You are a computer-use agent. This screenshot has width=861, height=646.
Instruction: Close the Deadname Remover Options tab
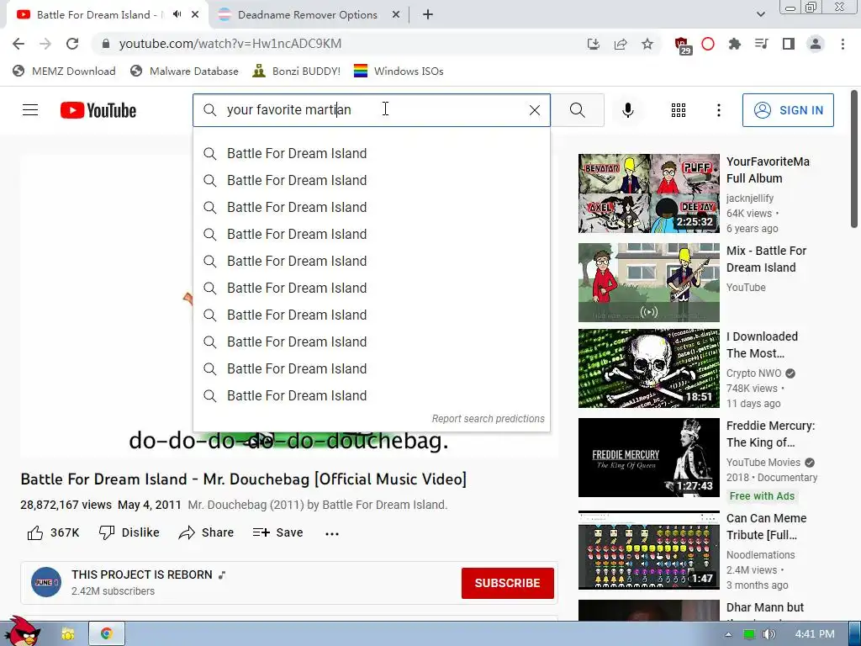[396, 14]
